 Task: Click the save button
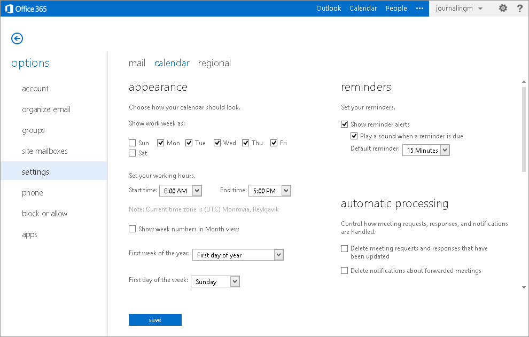[155, 320]
